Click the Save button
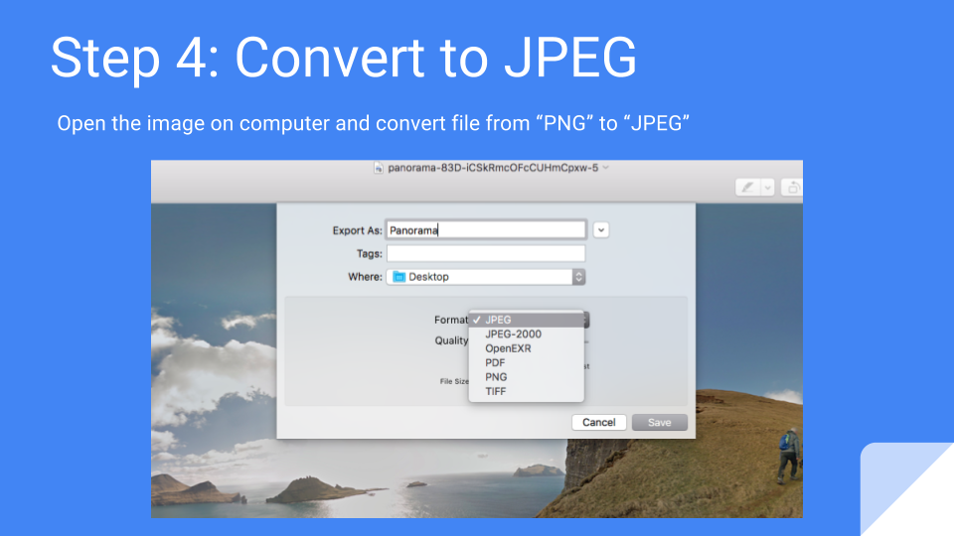Image resolution: width=954 pixels, height=536 pixels. coord(660,422)
